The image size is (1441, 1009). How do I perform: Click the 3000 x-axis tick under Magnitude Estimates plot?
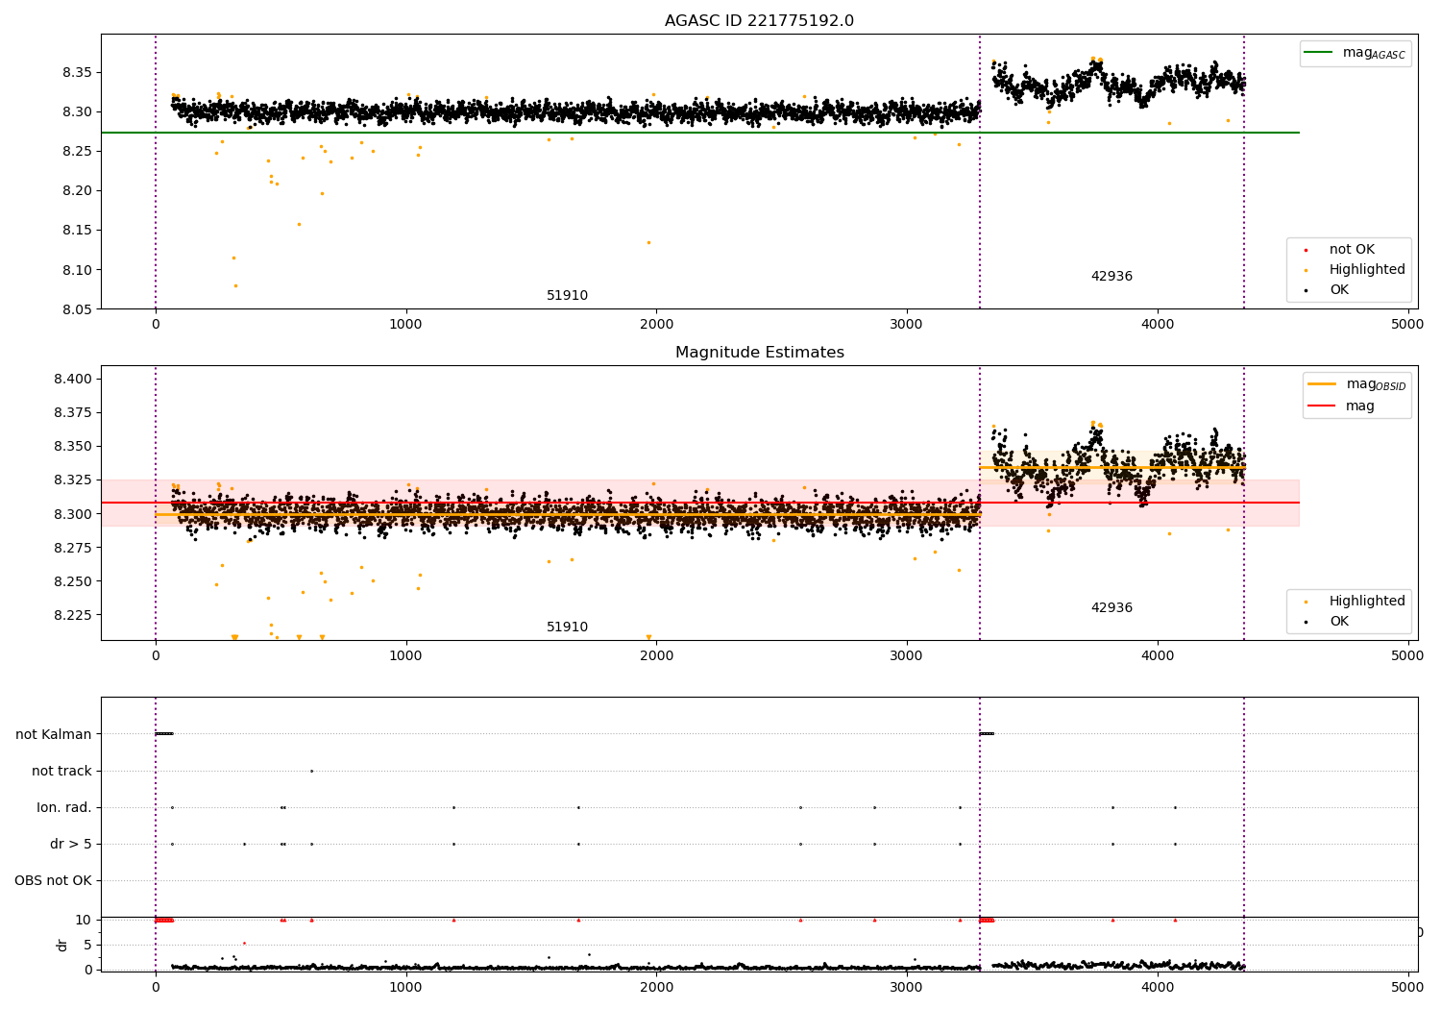(x=907, y=656)
